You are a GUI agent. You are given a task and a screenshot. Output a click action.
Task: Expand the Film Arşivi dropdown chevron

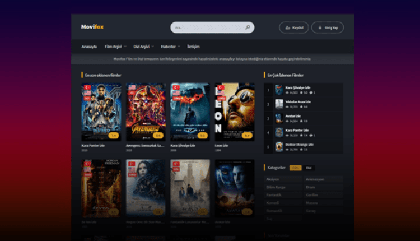click(x=125, y=47)
